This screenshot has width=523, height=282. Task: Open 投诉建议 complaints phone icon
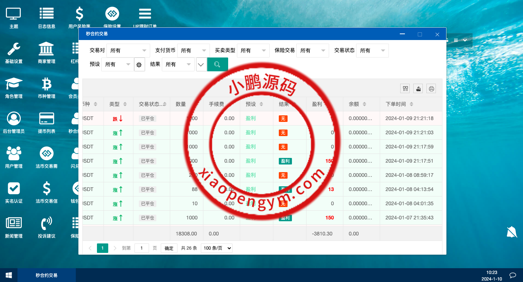[x=46, y=227]
